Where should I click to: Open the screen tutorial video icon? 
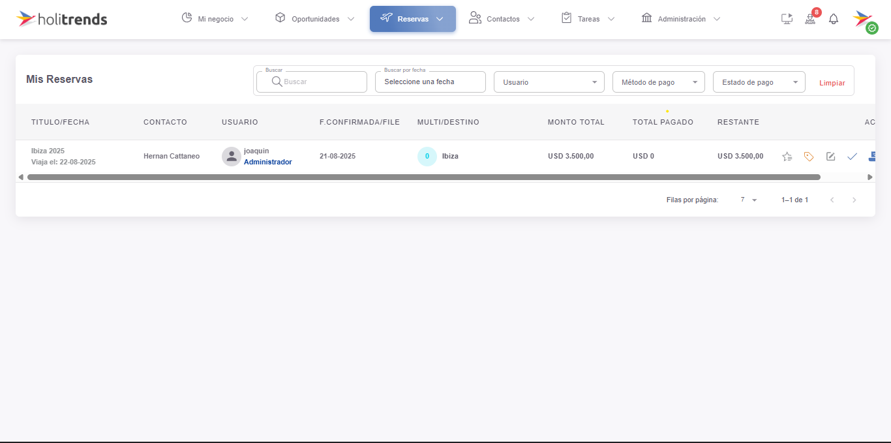tap(787, 19)
